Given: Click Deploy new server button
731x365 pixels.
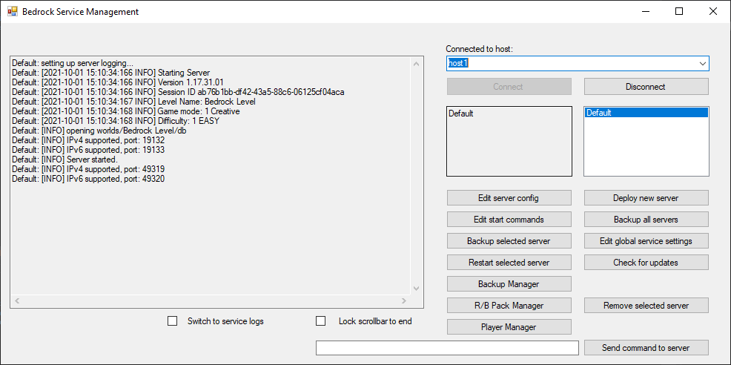Looking at the screenshot, I should (646, 198).
